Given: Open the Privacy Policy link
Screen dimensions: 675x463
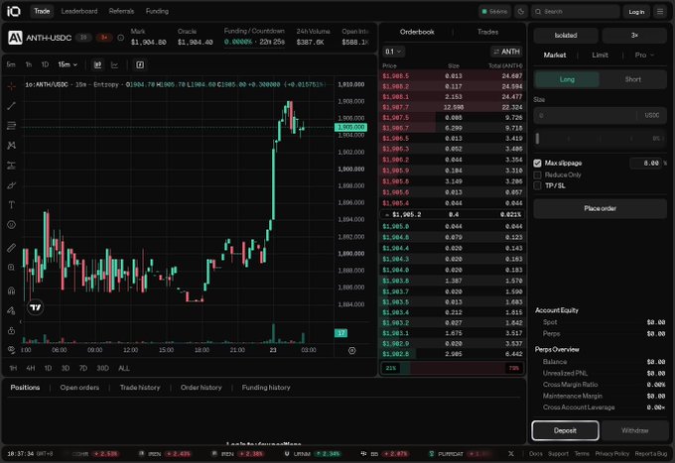Looking at the screenshot, I should coord(612,453).
